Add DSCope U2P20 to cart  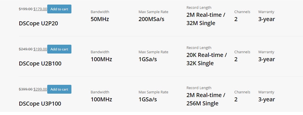(59, 9)
